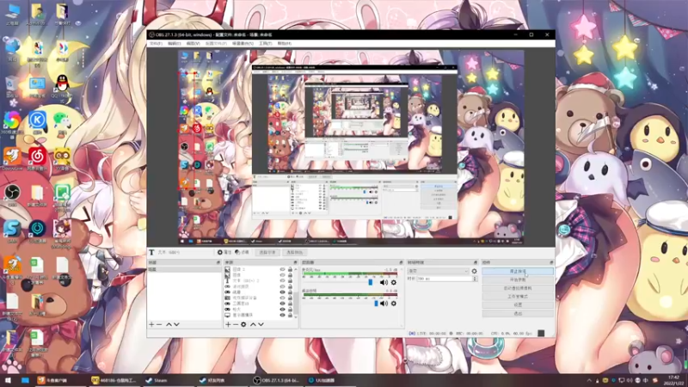
Task: Click 麦克风/Aux volume slider handle
Action: click(371, 282)
